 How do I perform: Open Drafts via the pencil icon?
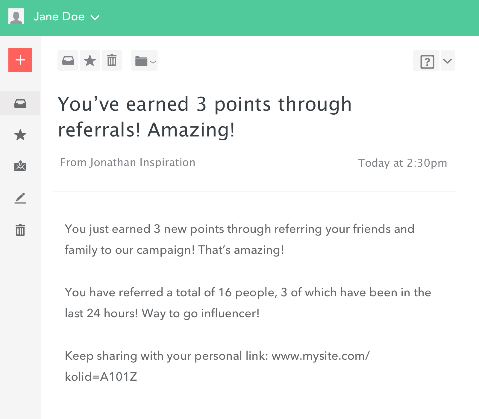[20, 198]
